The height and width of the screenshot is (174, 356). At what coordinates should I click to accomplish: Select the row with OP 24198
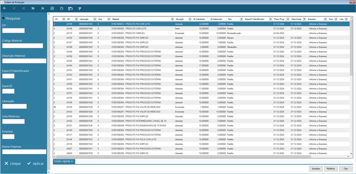coord(202,29)
